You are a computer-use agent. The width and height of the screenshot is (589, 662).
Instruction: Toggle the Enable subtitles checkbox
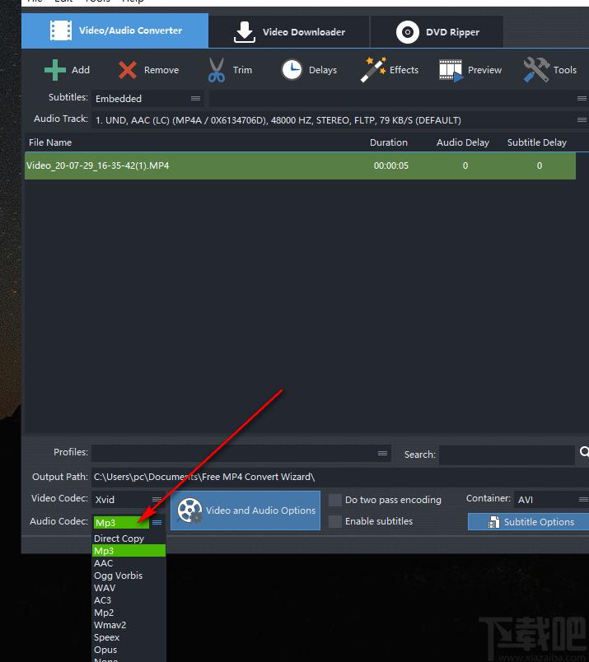(335, 521)
